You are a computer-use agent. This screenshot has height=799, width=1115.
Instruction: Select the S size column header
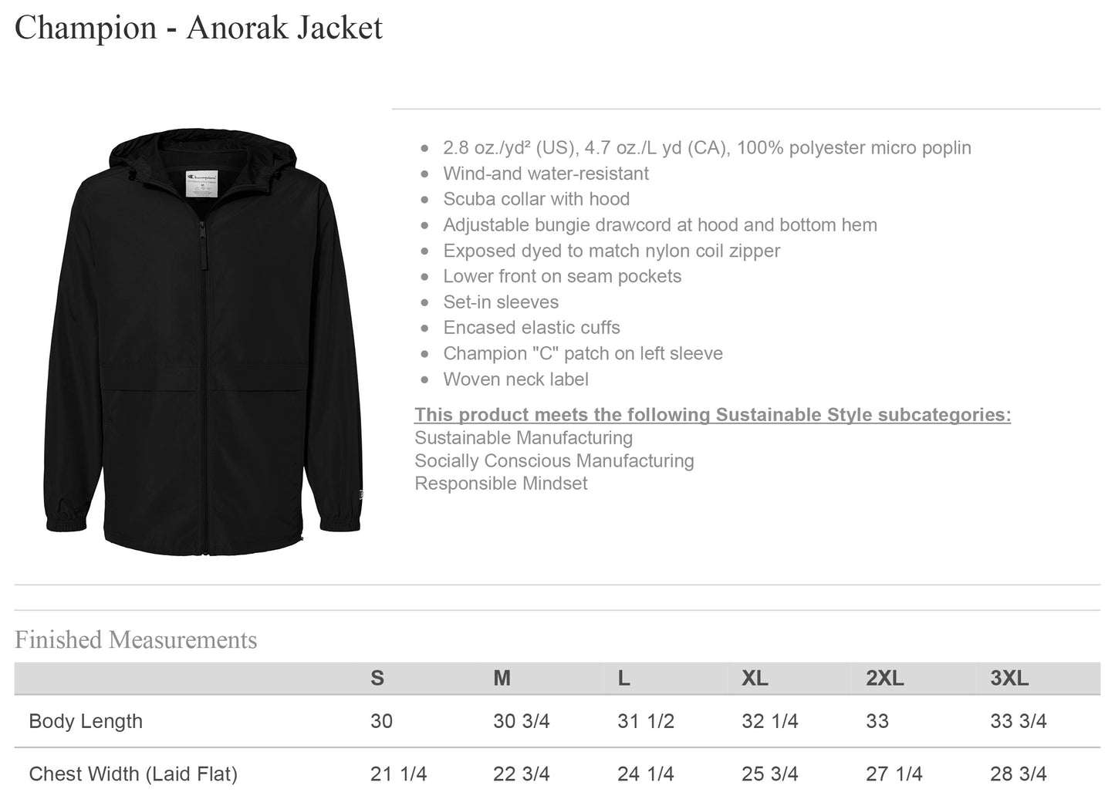(x=377, y=679)
